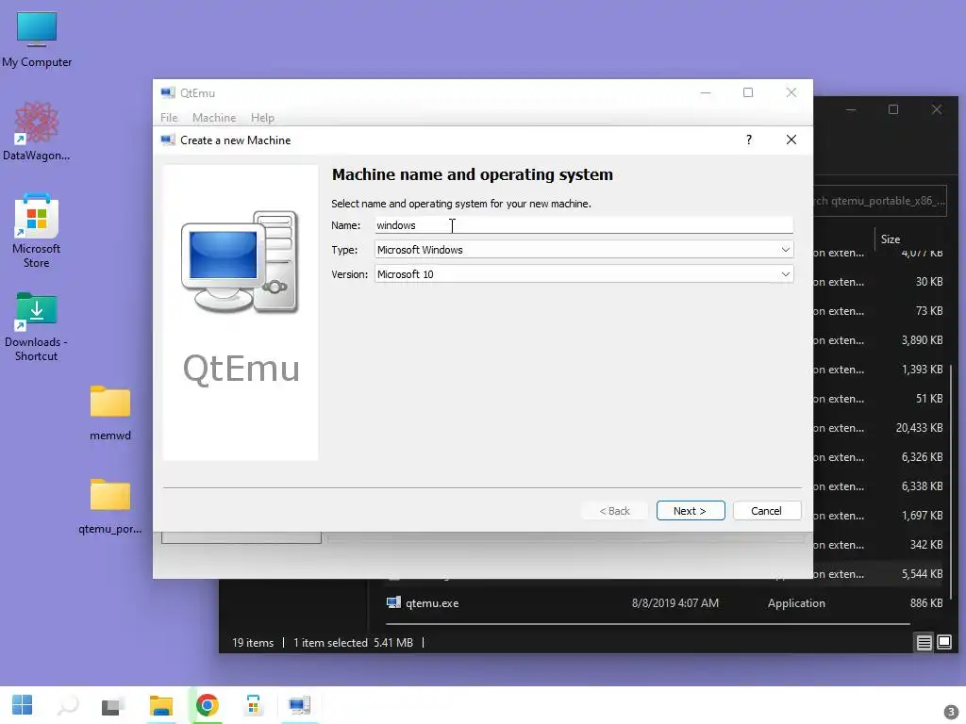Screen dimensions: 966x724
Task: Click Application type cell of qtemu.exe
Action: point(796,603)
